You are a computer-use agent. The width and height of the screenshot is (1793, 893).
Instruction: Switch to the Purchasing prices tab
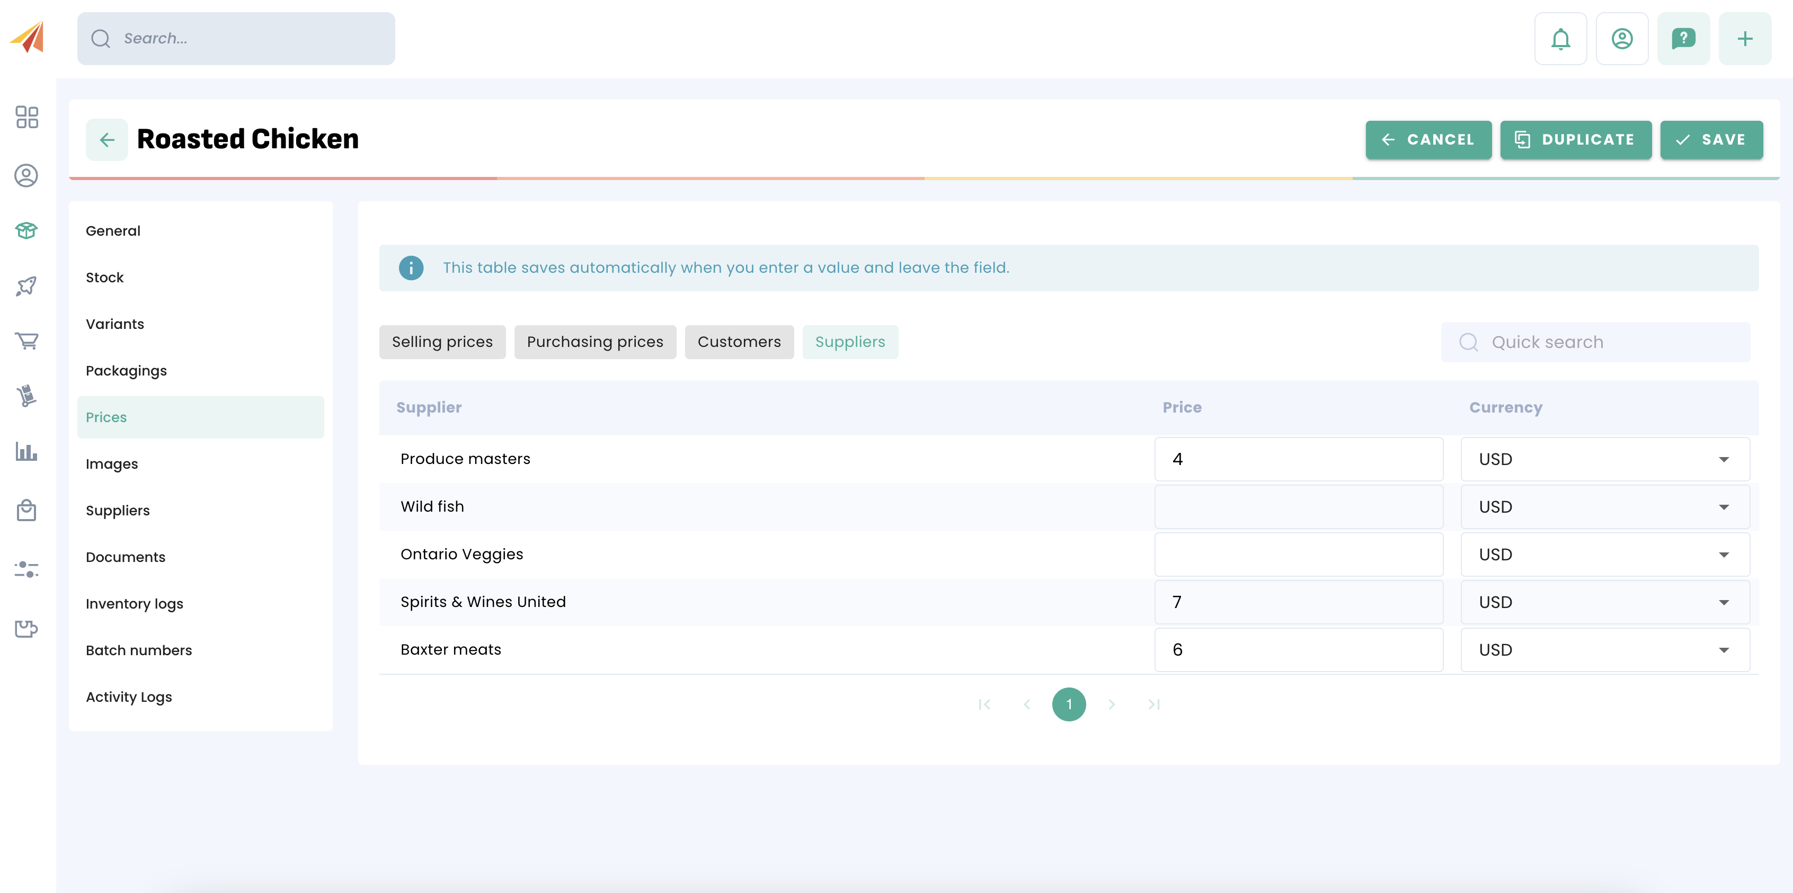594,343
